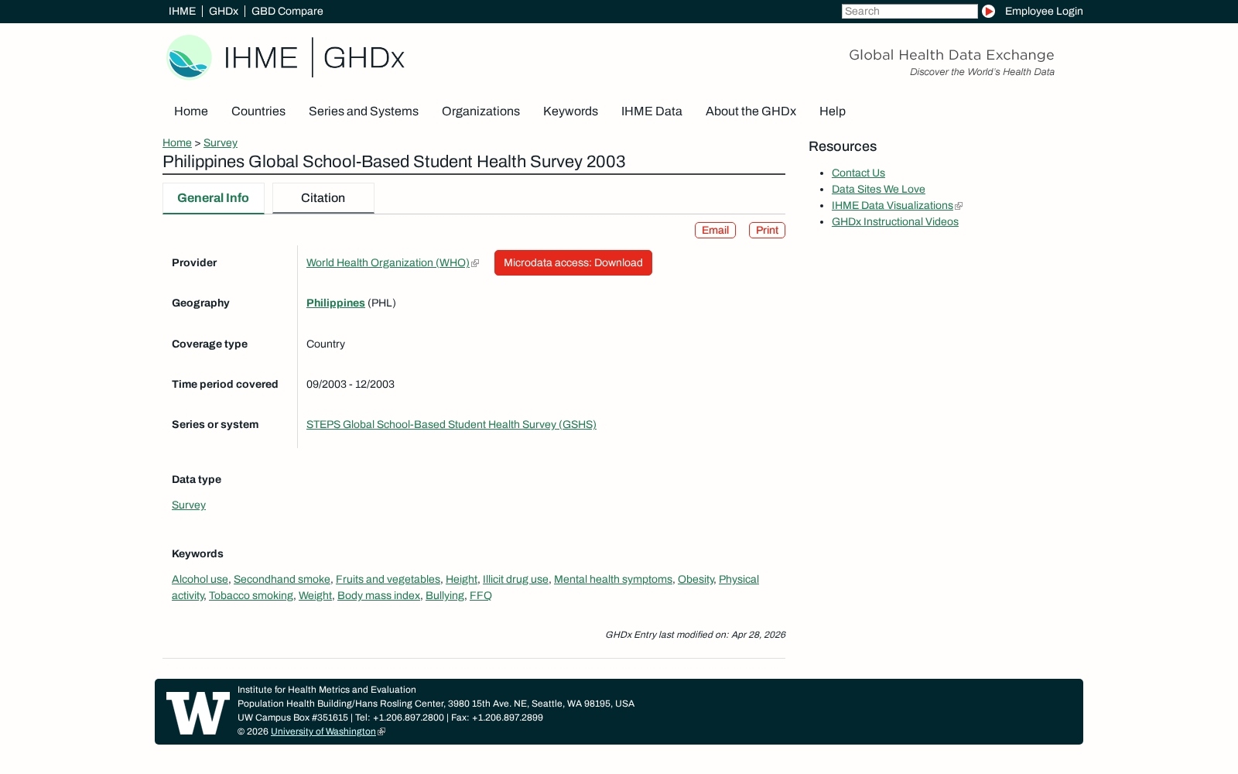1238x774 pixels.
Task: Open the Secondhand smoke keyword
Action: (x=282, y=580)
